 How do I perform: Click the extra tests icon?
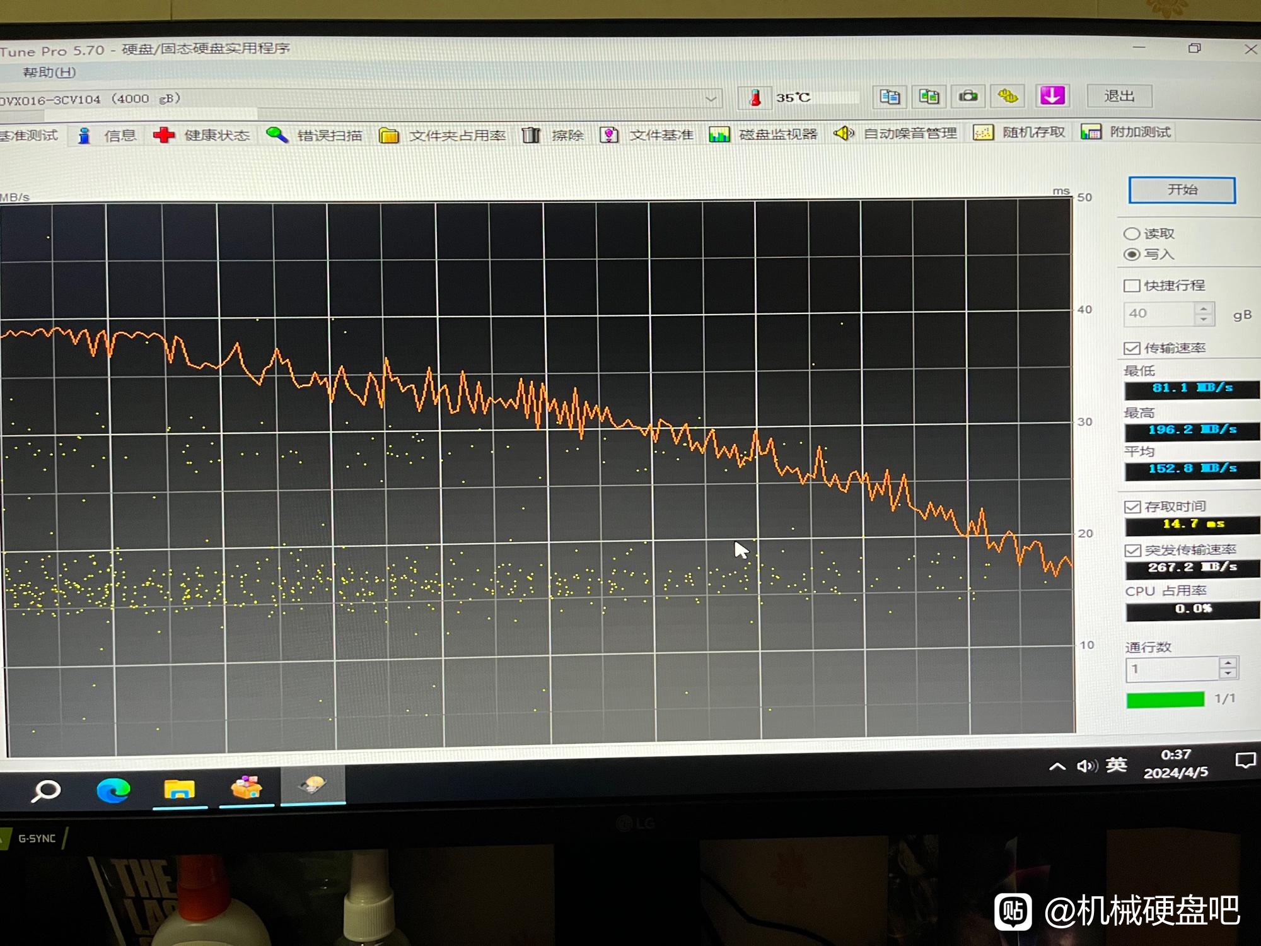(1091, 132)
